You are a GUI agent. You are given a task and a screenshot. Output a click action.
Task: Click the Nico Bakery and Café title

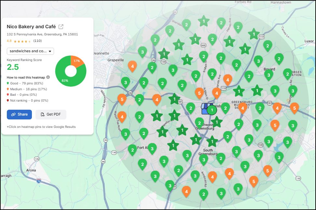[x=31, y=27]
